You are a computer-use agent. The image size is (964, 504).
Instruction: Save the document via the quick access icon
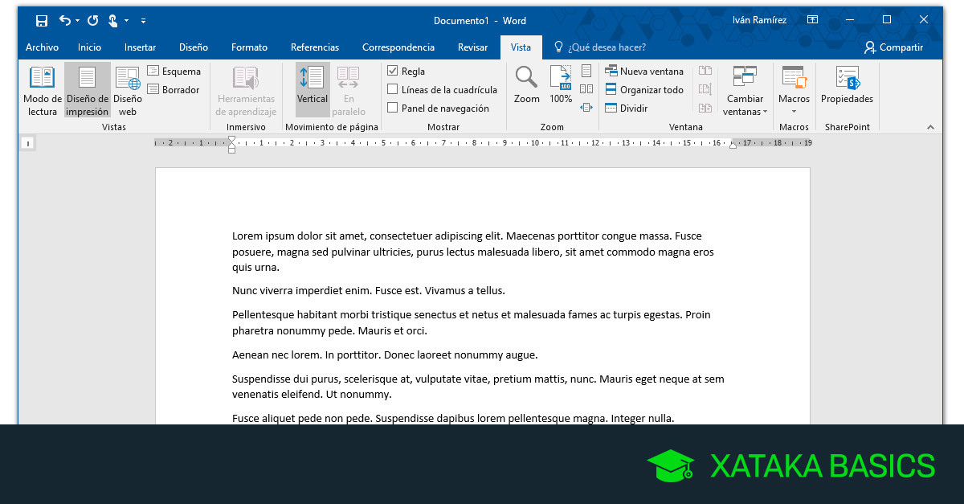click(41, 20)
